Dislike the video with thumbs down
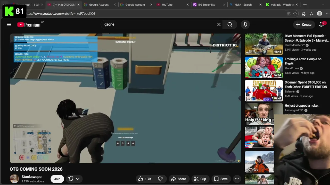The width and height of the screenshot is (330, 185). (x=160, y=179)
